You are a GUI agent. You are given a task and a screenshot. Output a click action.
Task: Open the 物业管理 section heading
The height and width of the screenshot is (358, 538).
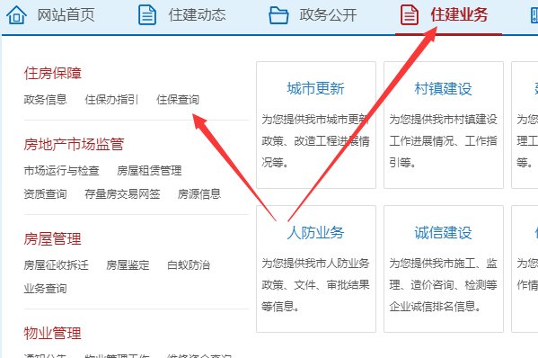(x=52, y=333)
